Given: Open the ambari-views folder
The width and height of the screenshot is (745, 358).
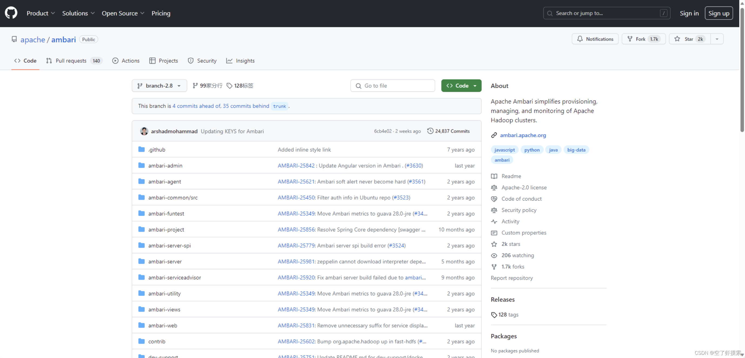Looking at the screenshot, I should (164, 309).
